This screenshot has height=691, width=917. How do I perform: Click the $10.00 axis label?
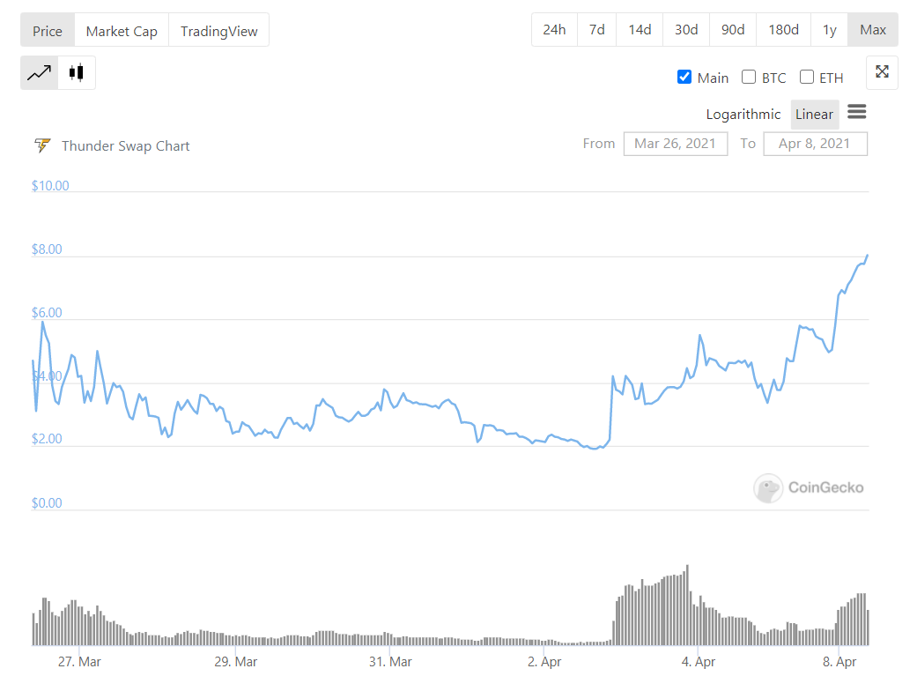coord(50,185)
